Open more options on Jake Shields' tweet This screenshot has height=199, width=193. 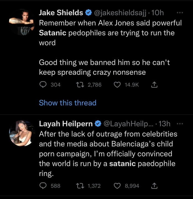[179, 13]
